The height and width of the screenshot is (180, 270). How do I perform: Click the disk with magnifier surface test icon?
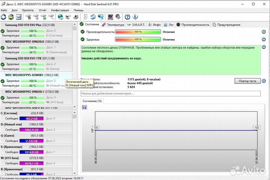pos(51,17)
